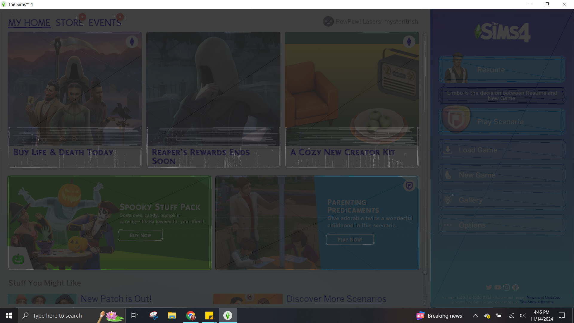Image resolution: width=574 pixels, height=323 pixels.
Task: Start a New Game
Action: (x=502, y=175)
